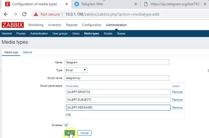
Task: Click the Zabbix logo
Action: click(x=13, y=25)
